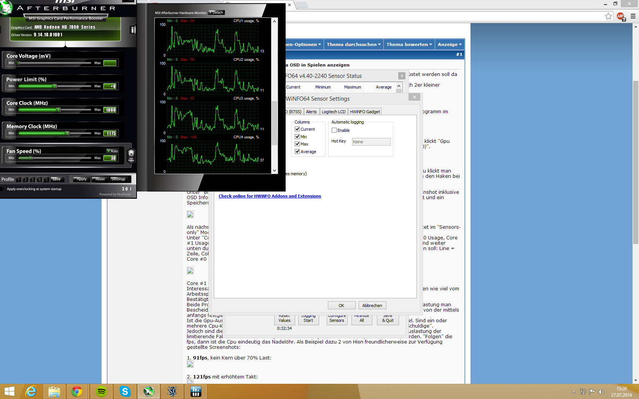
Task: Click OK in Sensor Settings dialog
Action: click(x=342, y=306)
